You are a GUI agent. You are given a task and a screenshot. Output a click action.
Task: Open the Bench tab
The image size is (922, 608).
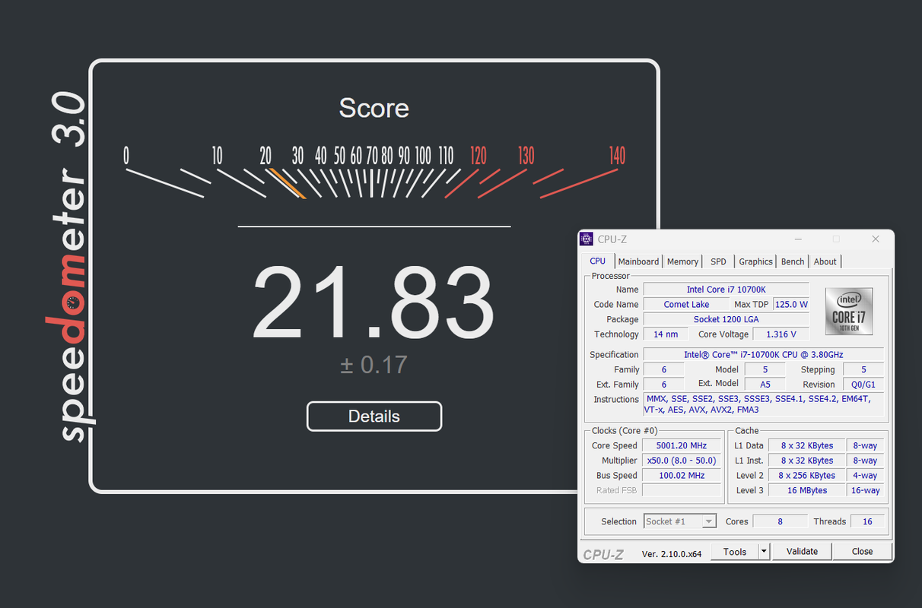tap(792, 261)
